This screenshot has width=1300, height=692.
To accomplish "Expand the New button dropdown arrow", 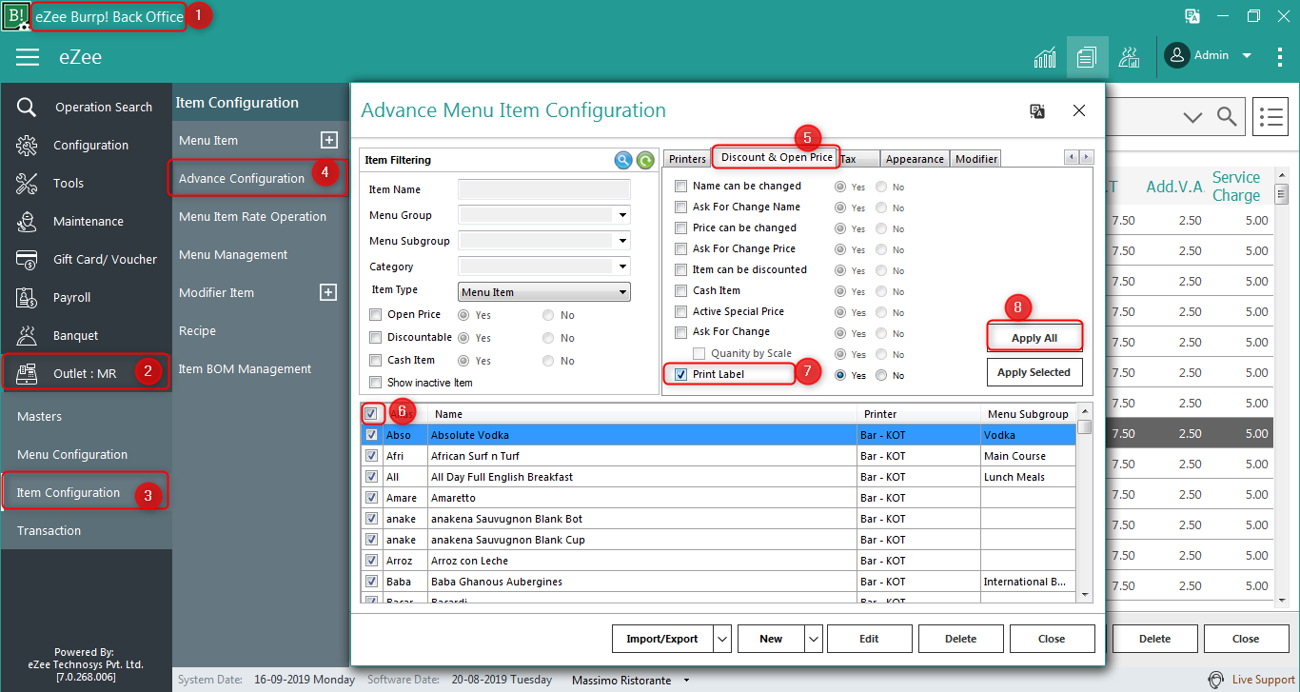I will tap(813, 639).
